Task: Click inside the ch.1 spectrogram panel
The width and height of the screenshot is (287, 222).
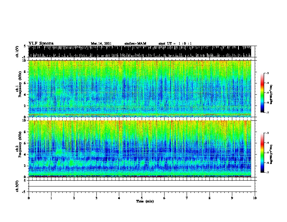Action: tap(140, 89)
